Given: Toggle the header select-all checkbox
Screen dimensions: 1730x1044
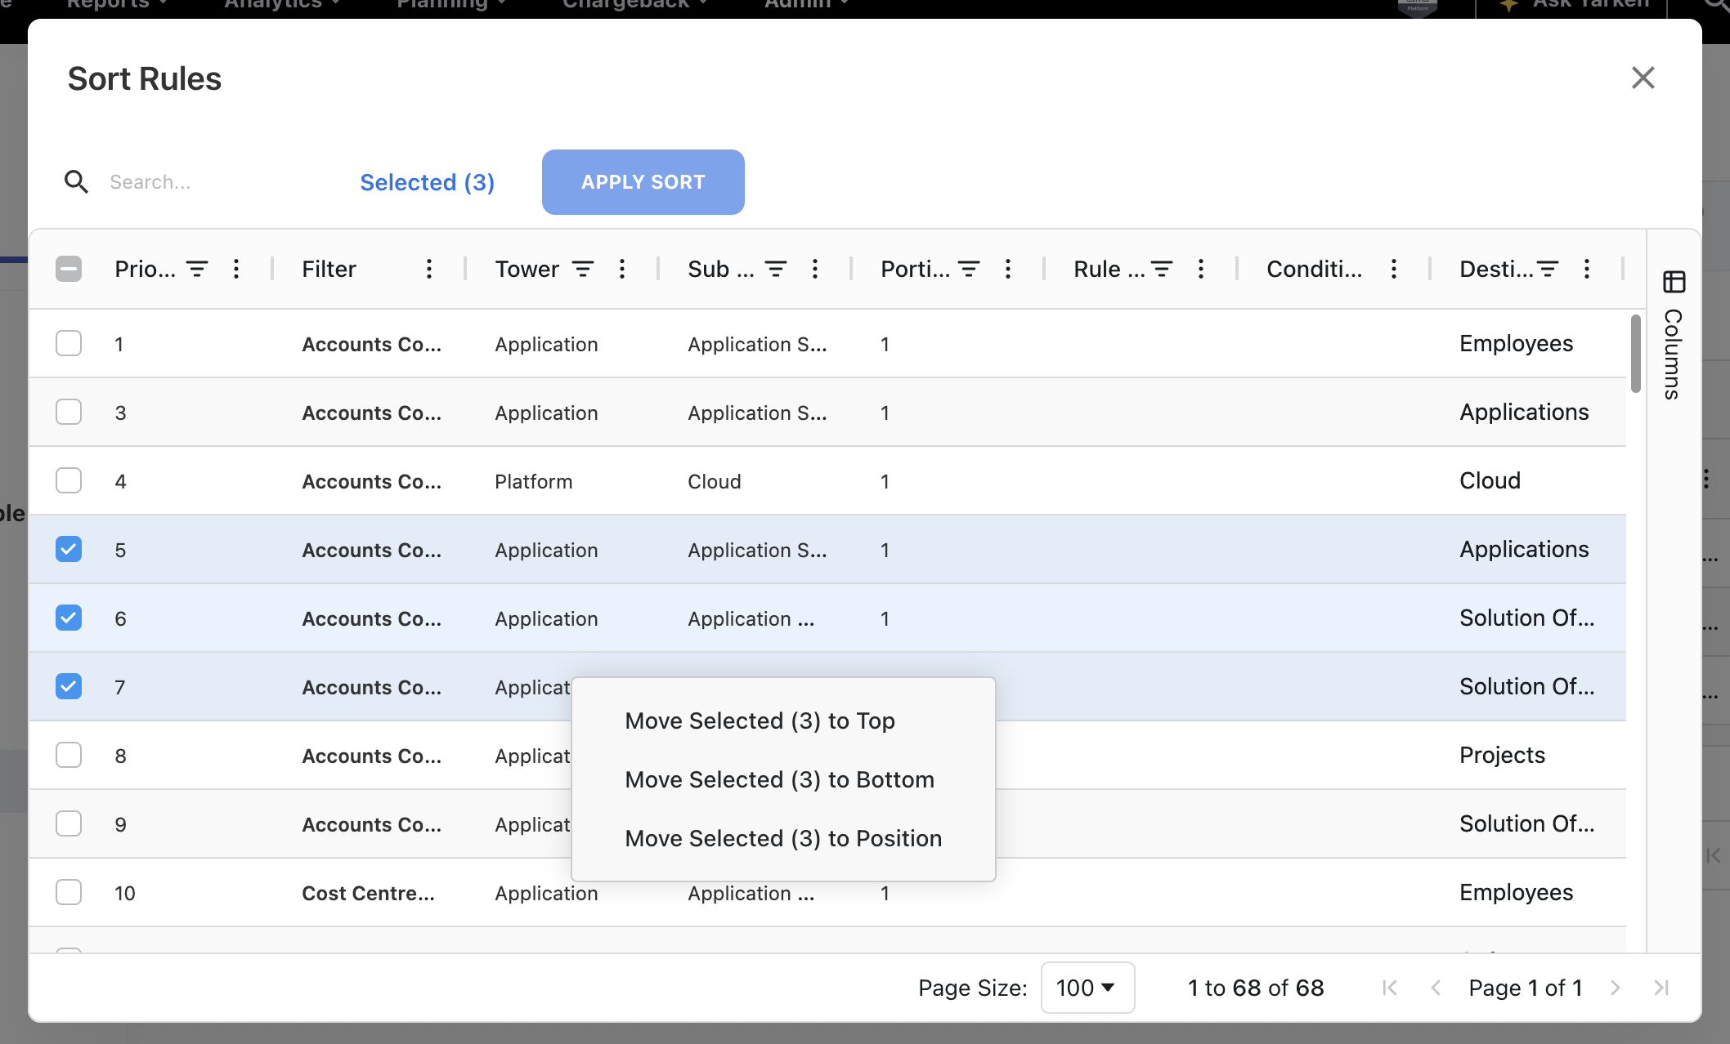Looking at the screenshot, I should click(69, 269).
